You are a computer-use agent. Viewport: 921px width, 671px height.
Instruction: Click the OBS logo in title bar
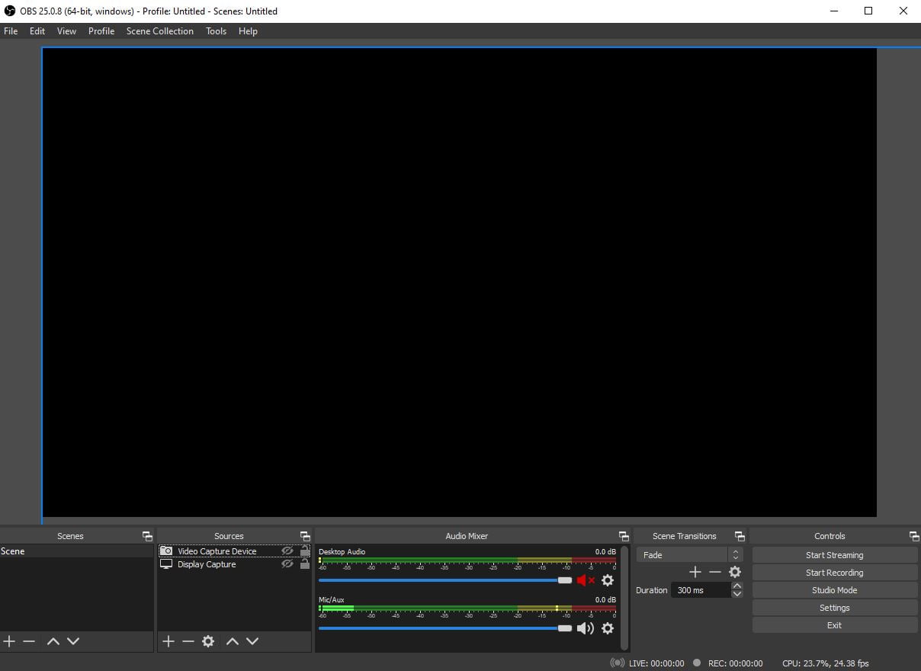10,11
